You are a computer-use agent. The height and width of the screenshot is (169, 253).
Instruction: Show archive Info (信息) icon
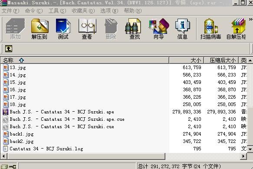tap(183, 29)
